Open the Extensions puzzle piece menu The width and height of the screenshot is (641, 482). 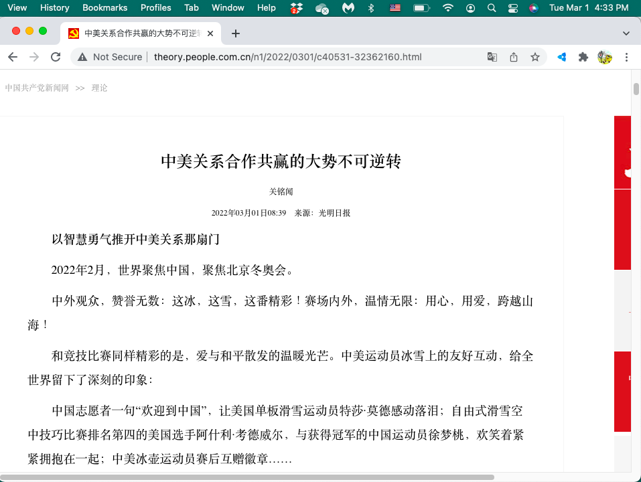[583, 57]
